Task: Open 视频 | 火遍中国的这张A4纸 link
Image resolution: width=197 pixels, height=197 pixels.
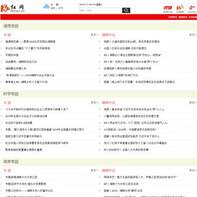Action: (x=132, y=42)
